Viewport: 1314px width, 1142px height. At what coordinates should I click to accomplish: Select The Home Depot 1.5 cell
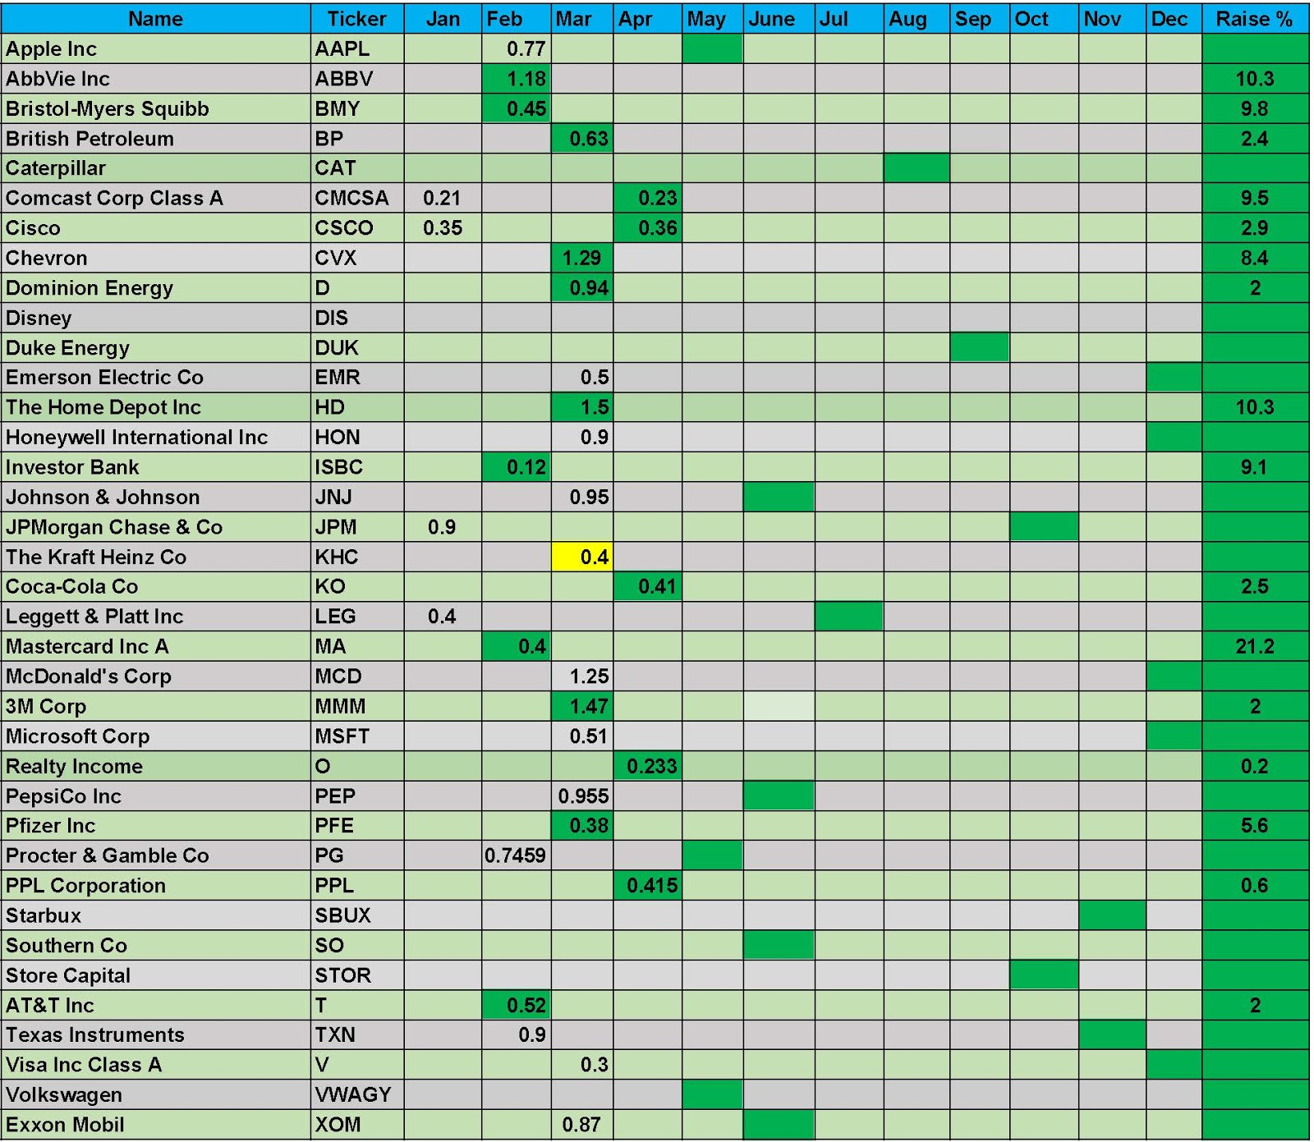click(x=581, y=407)
